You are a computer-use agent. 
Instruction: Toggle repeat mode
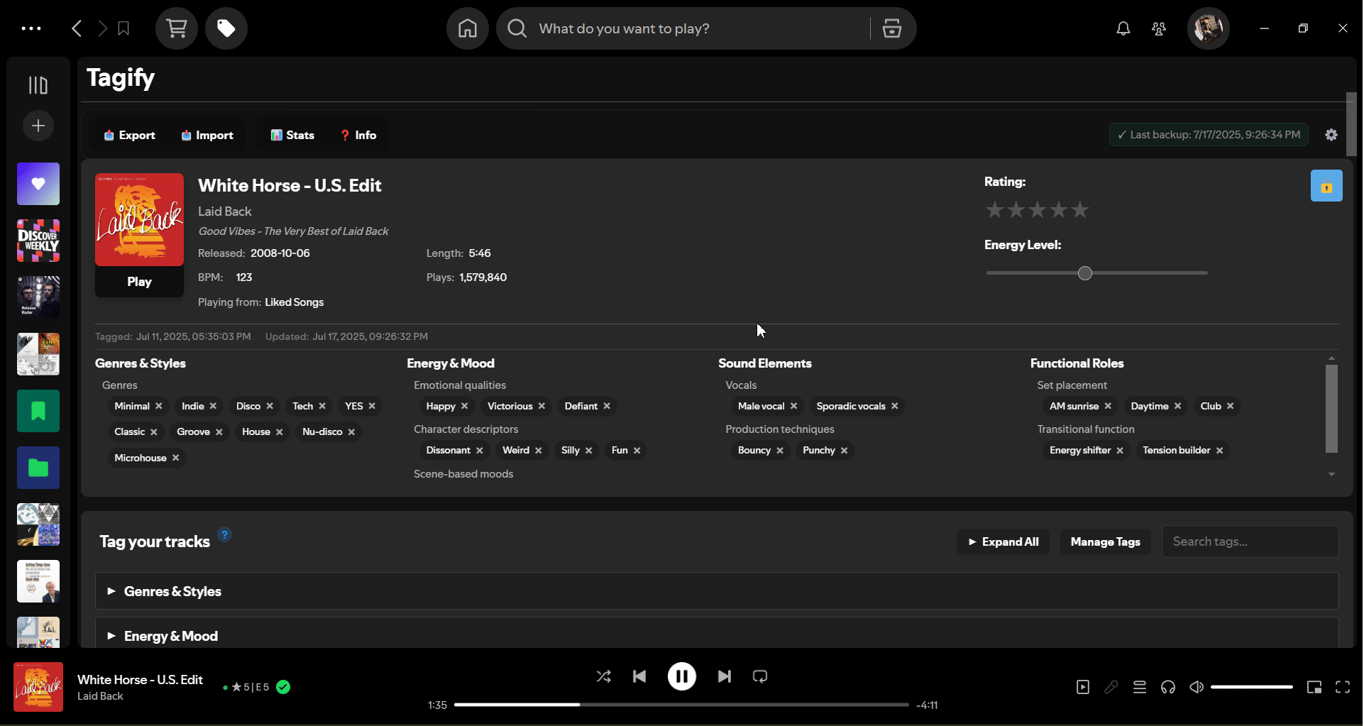coord(759,676)
